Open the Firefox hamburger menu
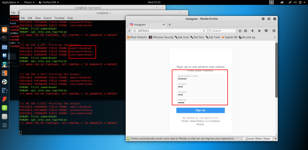 click(274, 31)
